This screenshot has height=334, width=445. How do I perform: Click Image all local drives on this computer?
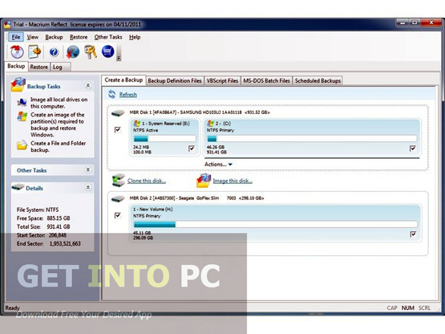(x=59, y=103)
